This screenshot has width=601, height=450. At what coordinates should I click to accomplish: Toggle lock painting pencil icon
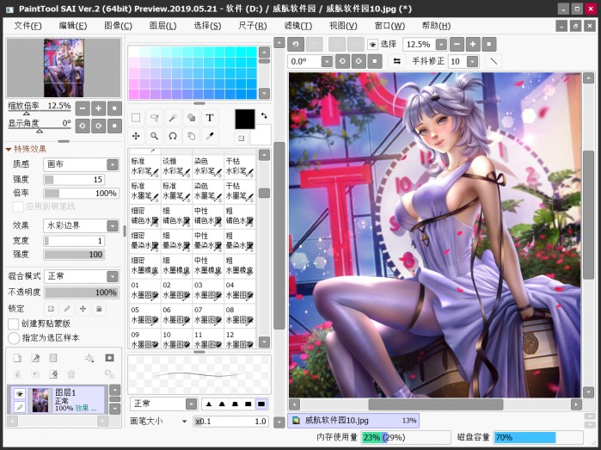pos(67,309)
